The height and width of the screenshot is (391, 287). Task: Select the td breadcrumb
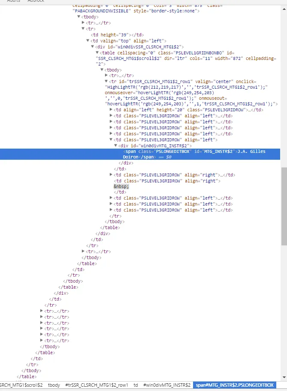(x=136, y=385)
